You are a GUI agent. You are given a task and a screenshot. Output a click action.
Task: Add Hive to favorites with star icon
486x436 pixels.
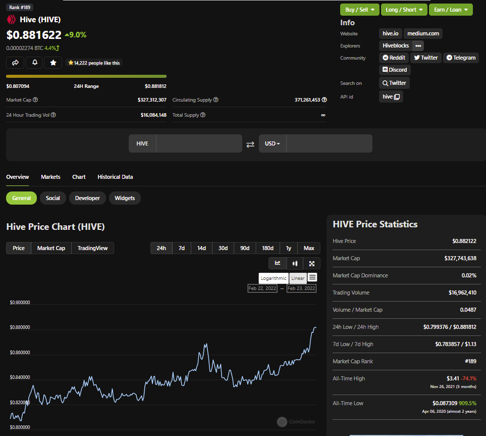click(53, 63)
